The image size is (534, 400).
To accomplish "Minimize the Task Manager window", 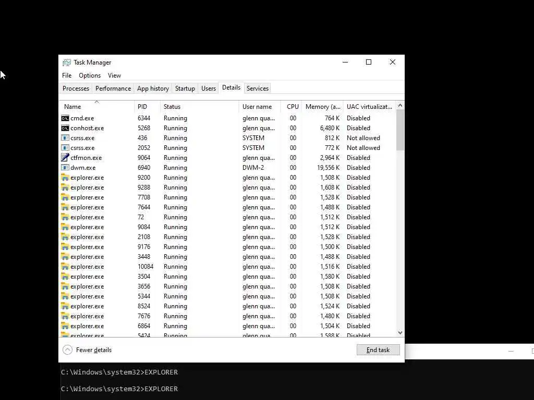I will pyautogui.click(x=345, y=63).
